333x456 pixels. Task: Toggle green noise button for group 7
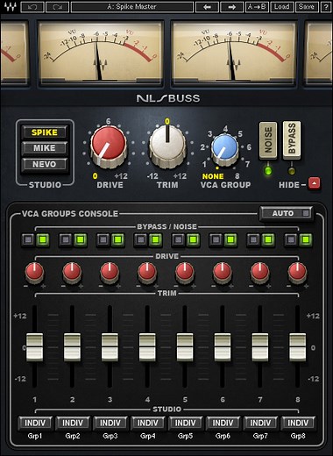[268, 239]
